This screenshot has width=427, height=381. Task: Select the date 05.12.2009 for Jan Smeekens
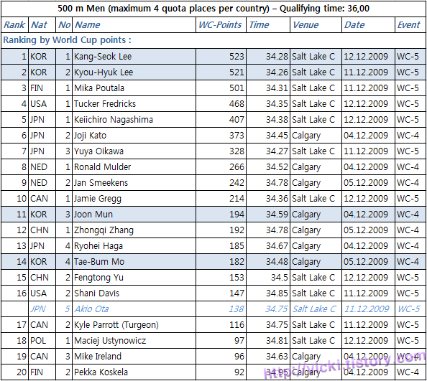coord(366,183)
